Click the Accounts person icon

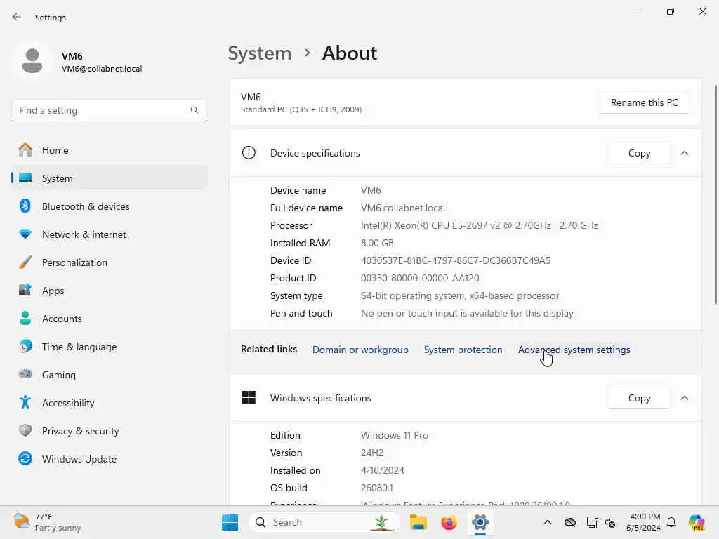coord(25,318)
